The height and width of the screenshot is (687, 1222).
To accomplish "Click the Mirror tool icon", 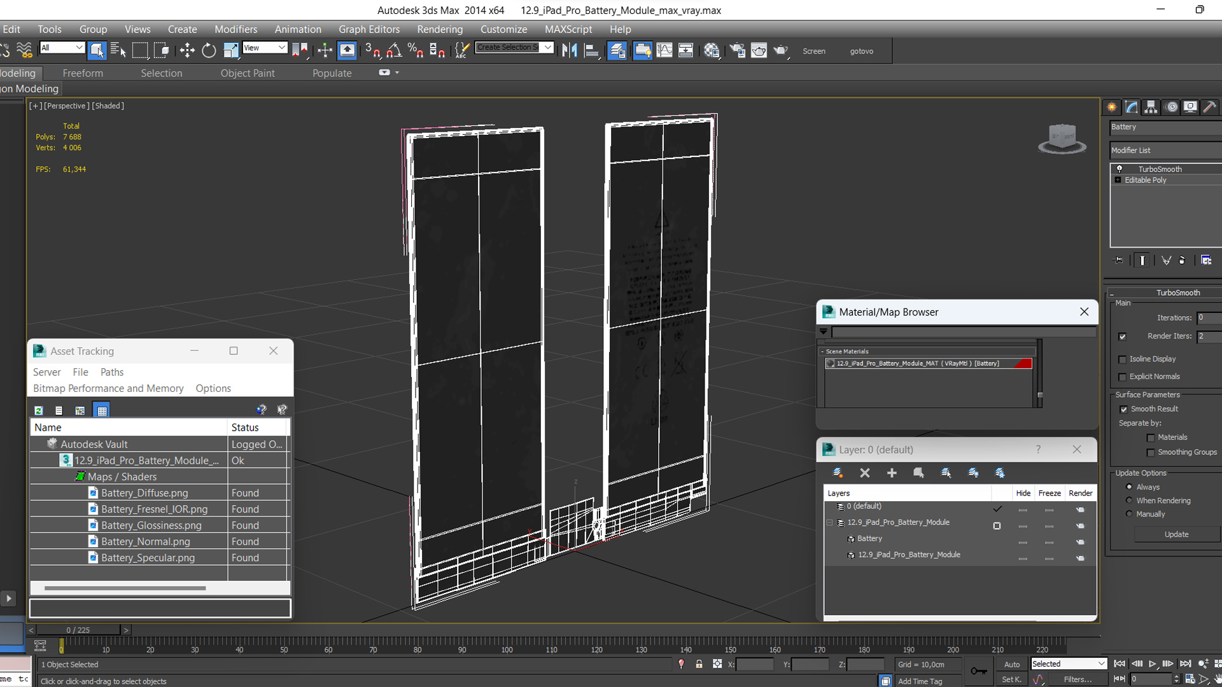I will pyautogui.click(x=570, y=51).
